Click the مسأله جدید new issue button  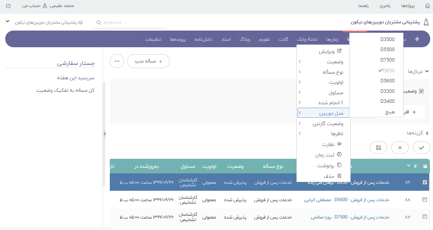(x=148, y=61)
